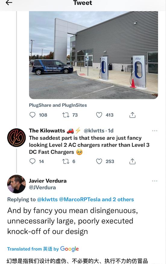
Task: Click the Translated from by Google link
Action: pyautogui.click(x=43, y=249)
